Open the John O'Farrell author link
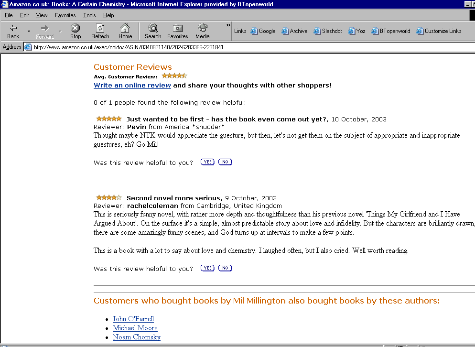This screenshot has width=475, height=347. pos(133,319)
